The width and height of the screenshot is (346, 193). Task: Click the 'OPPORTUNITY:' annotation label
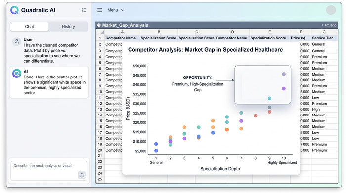pos(198,77)
